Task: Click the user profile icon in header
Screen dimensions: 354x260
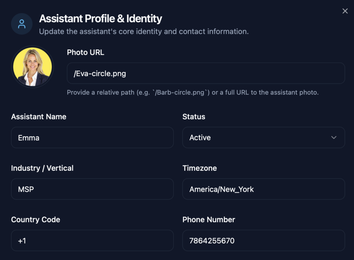Action: (x=22, y=24)
